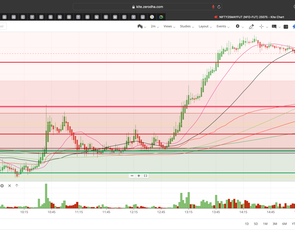Close the volume study panel
Screen dimensions: 295x230
[x=10, y=186]
